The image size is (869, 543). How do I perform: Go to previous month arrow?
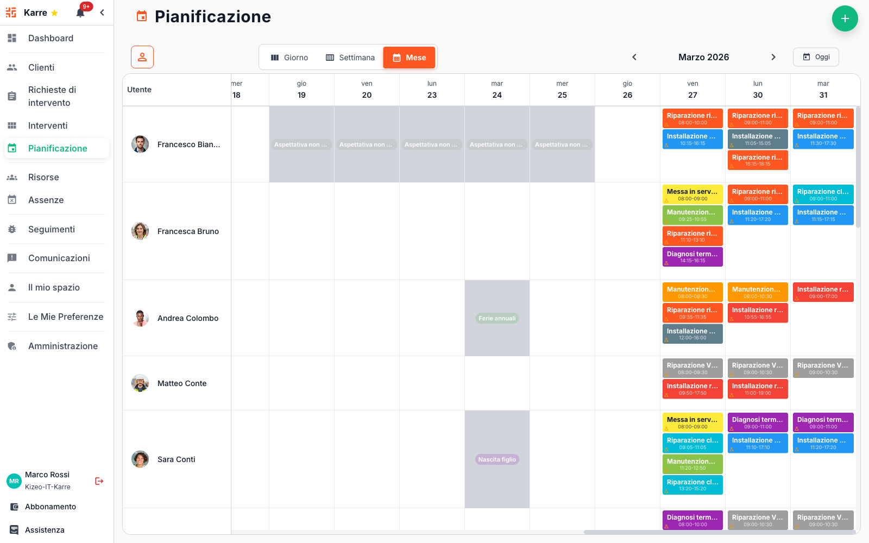point(634,57)
